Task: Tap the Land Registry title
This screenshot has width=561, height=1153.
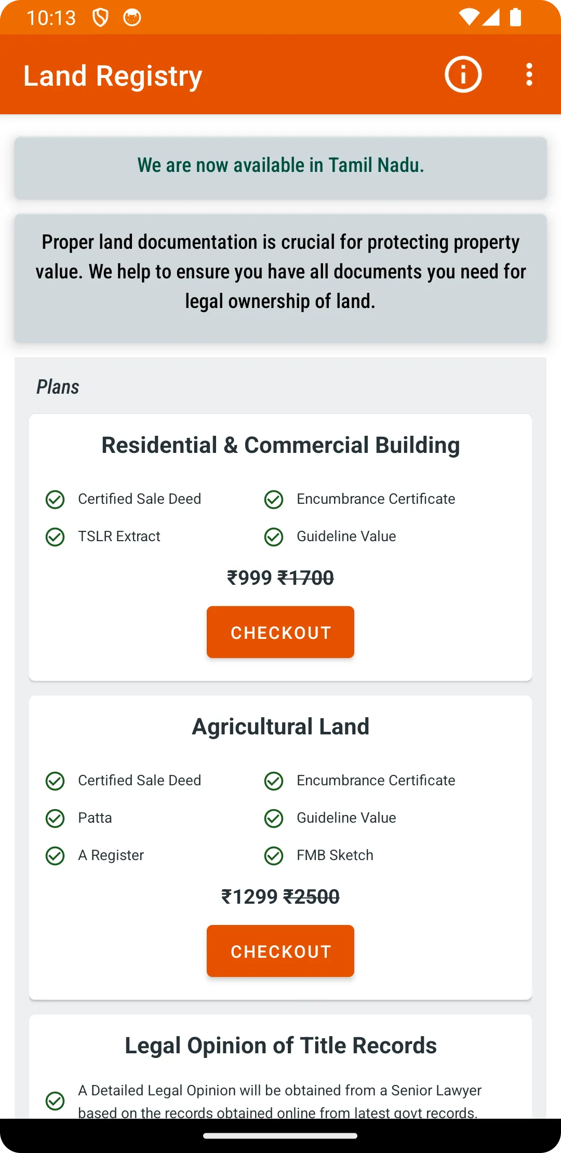Action: [x=113, y=76]
